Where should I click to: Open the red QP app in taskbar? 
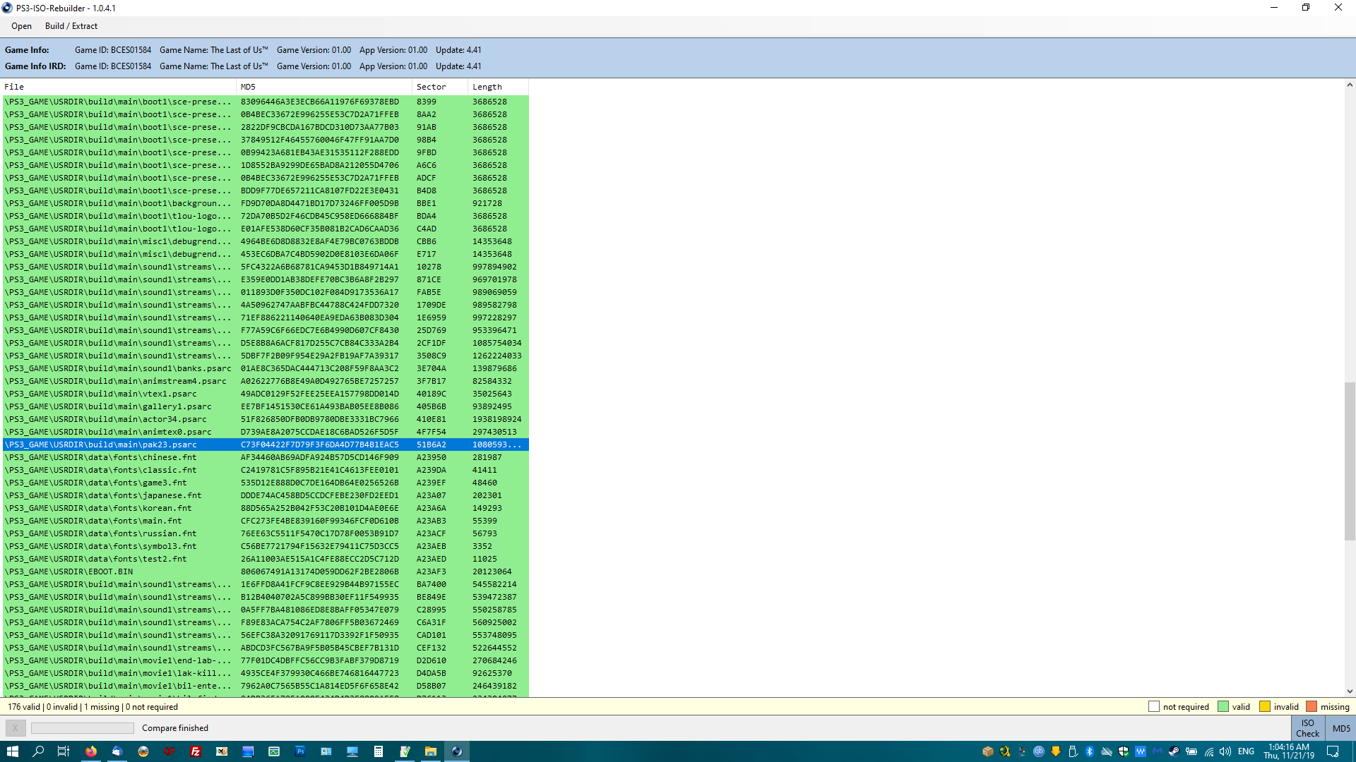click(169, 751)
